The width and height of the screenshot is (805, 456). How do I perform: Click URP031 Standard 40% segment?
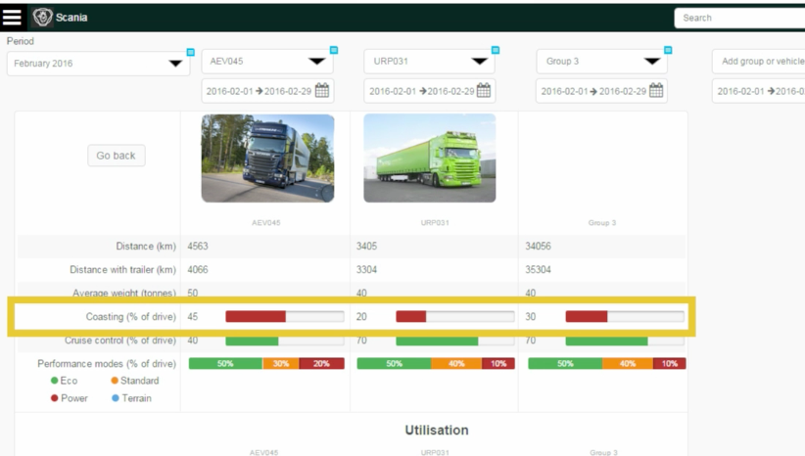[456, 364]
